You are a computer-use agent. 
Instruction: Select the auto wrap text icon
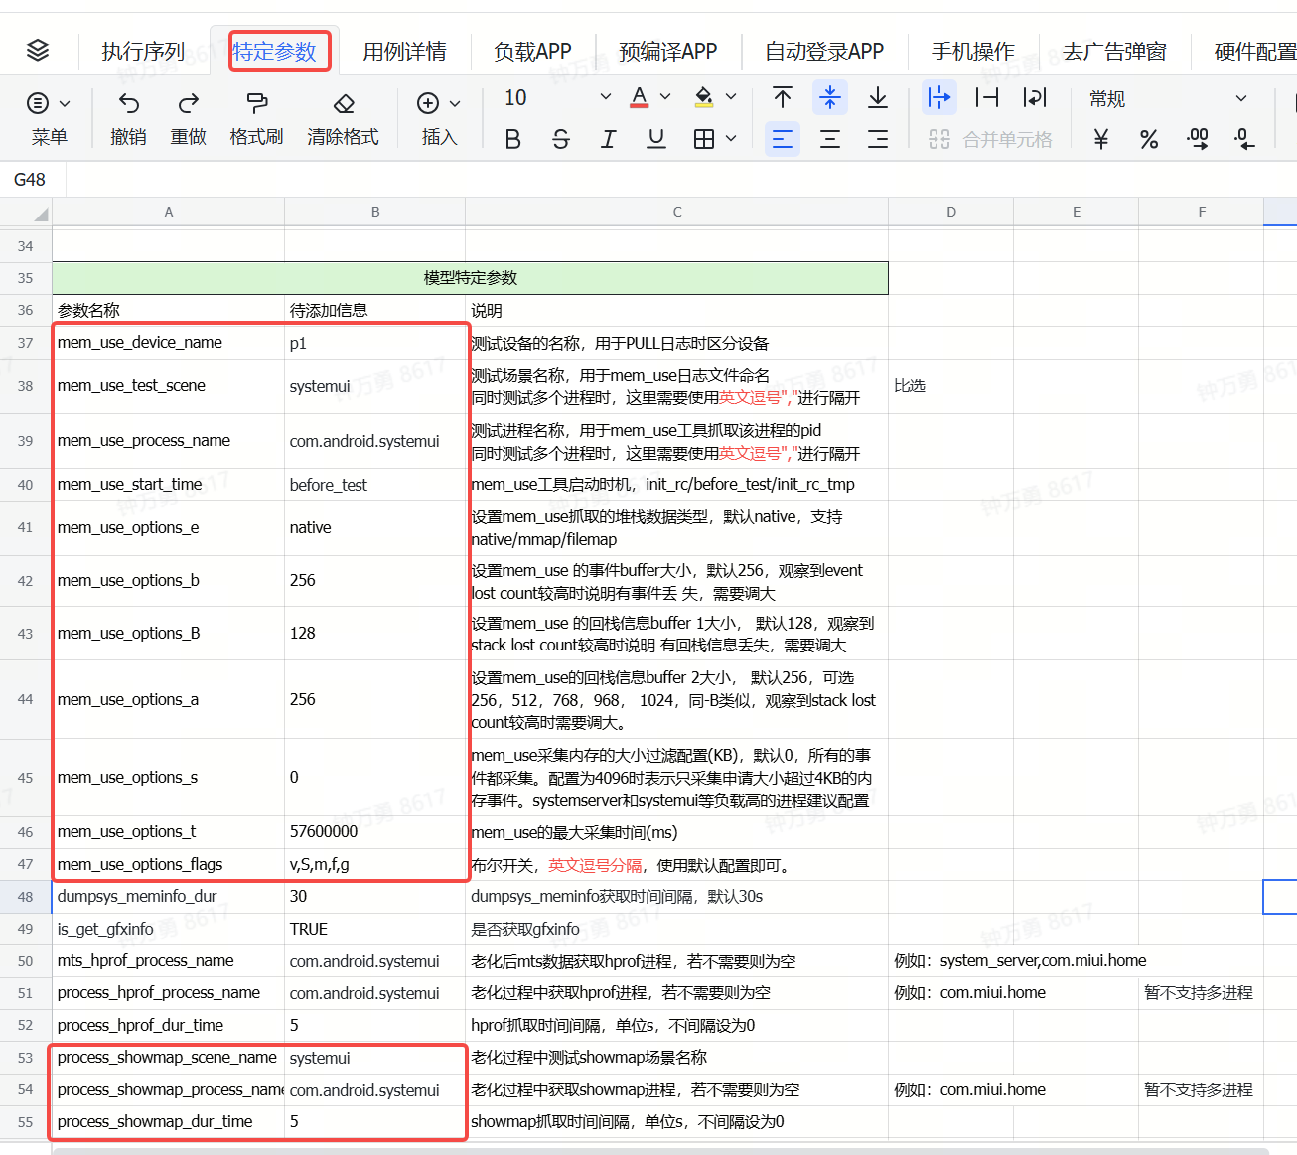pyautogui.click(x=1035, y=97)
